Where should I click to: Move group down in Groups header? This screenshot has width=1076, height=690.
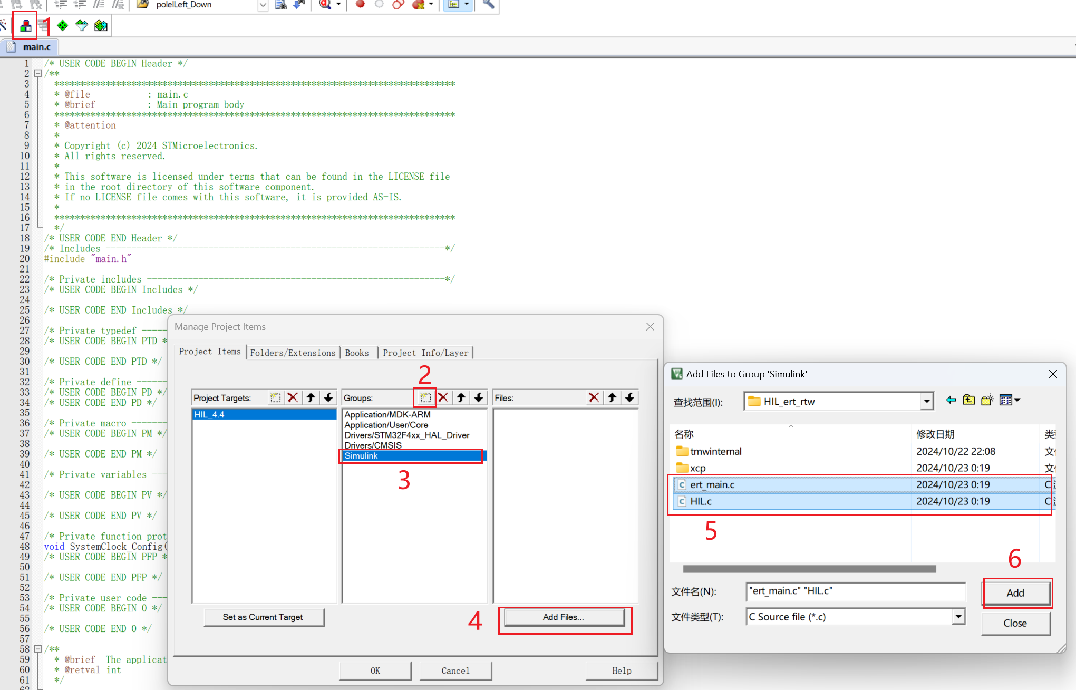[479, 397]
